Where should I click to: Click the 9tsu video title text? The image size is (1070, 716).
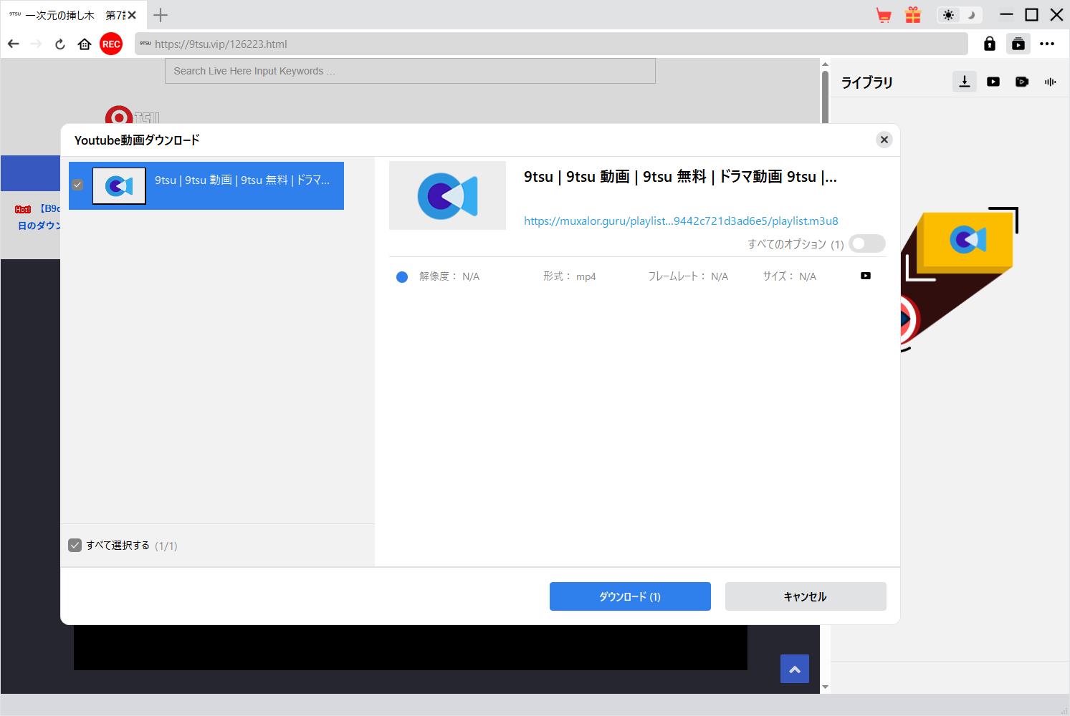point(680,177)
